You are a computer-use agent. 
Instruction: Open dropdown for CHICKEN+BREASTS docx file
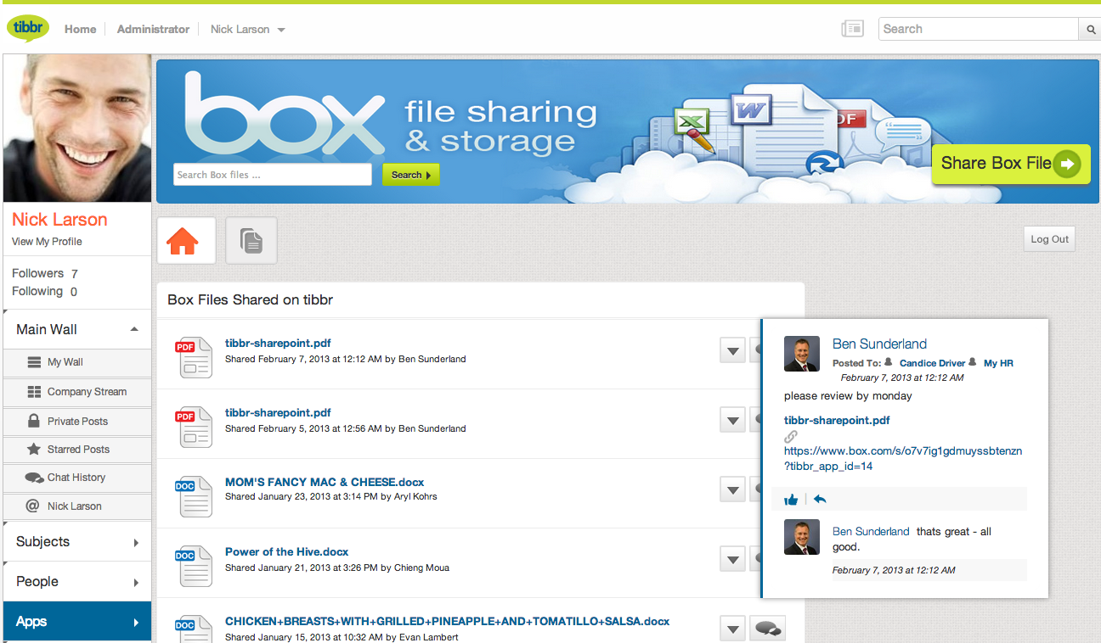point(732,629)
